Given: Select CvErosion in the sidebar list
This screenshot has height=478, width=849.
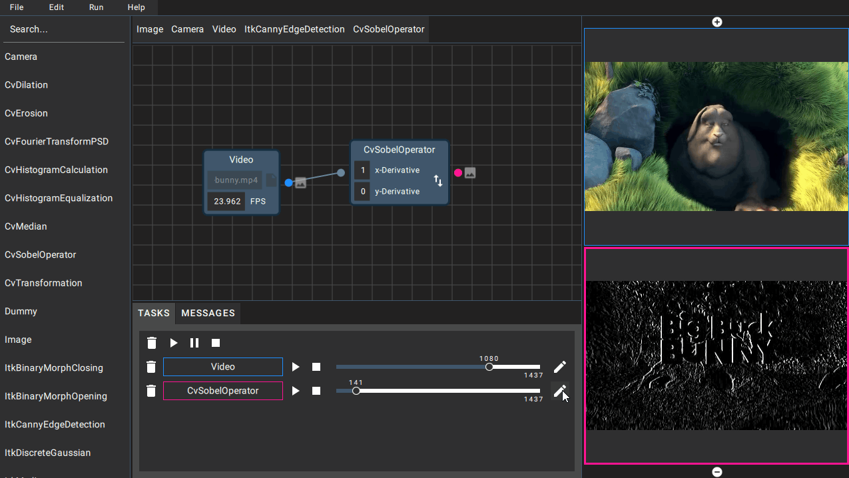Looking at the screenshot, I should click(x=27, y=113).
